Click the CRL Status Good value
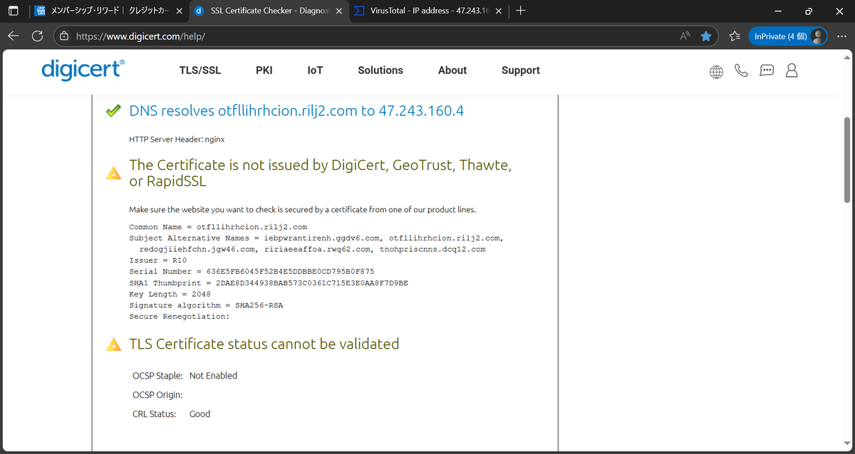The height and width of the screenshot is (454, 855). (199, 414)
